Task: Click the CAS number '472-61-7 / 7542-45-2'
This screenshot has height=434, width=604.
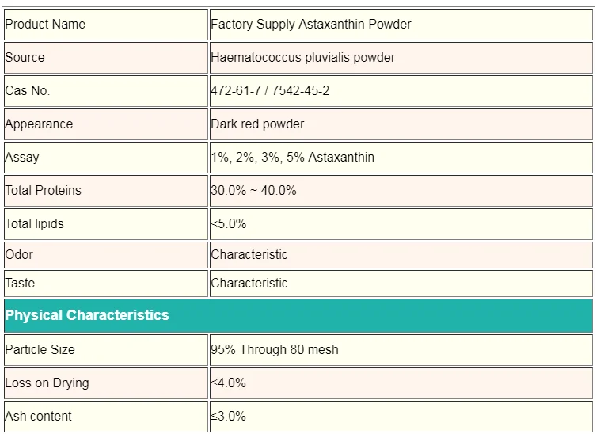Action: tap(270, 90)
